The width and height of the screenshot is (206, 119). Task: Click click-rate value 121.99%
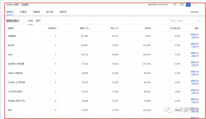coord(147,45)
